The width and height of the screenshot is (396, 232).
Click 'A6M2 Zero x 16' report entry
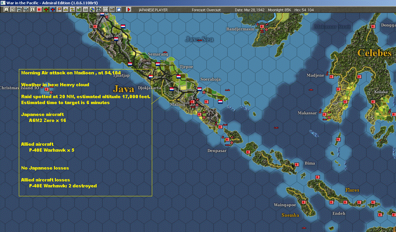tap(48, 120)
